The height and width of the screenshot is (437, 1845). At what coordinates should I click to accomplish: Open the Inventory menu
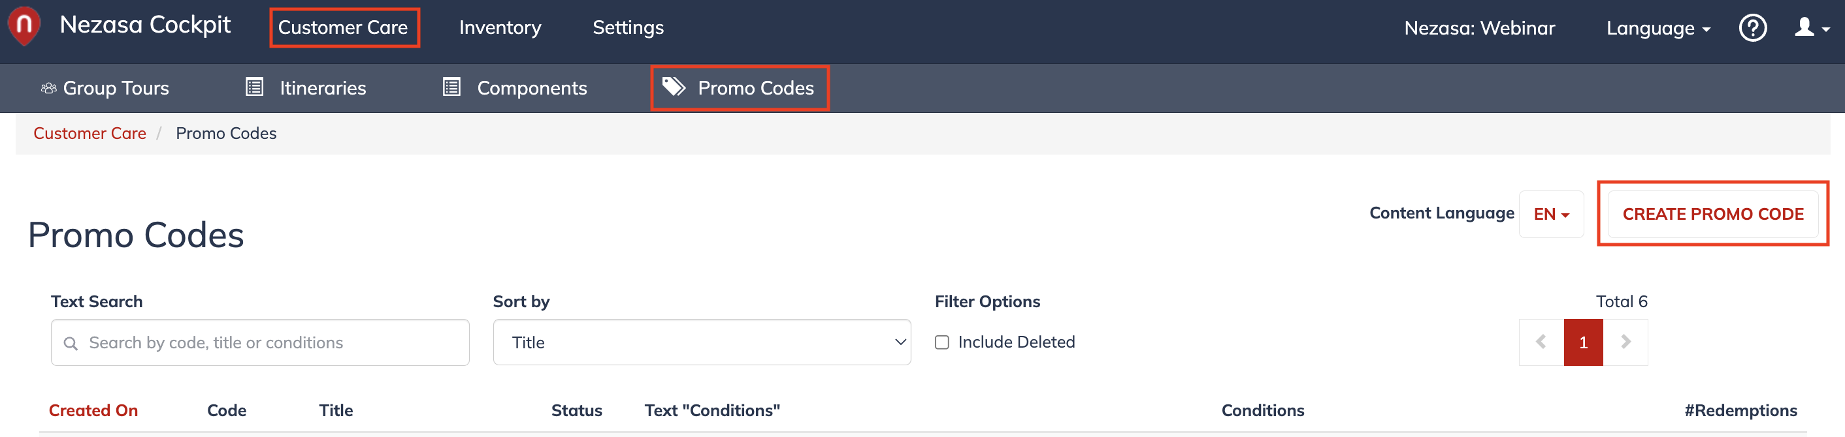[x=500, y=28]
